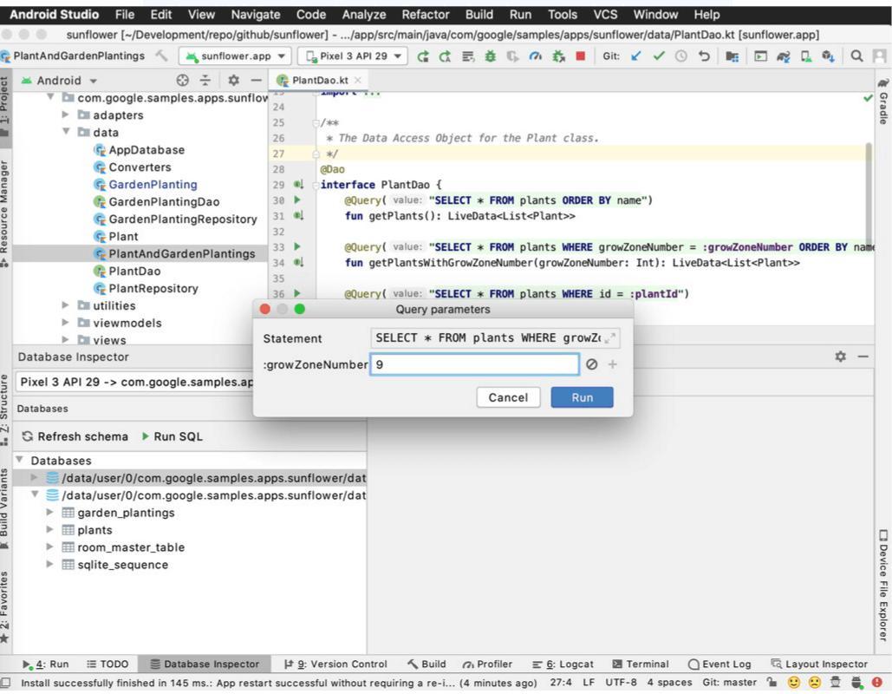Click run gutter icon beside getPlants query
This screenshot has width=892, height=694.
click(298, 200)
